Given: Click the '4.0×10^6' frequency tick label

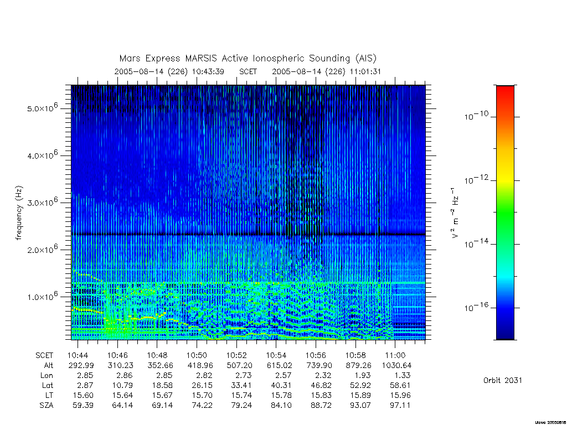Looking at the screenshot, I should 42,155.
